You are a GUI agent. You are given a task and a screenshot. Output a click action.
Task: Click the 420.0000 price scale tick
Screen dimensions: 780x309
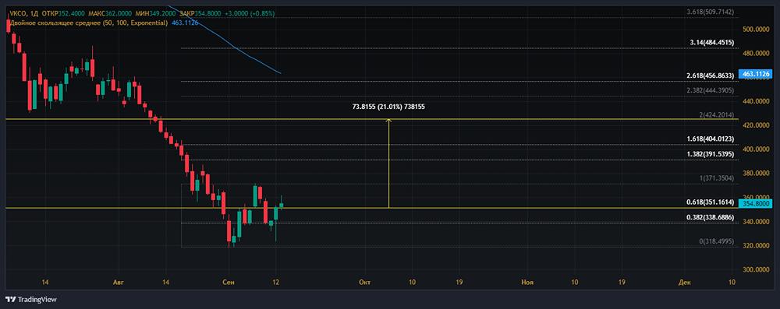(756, 125)
